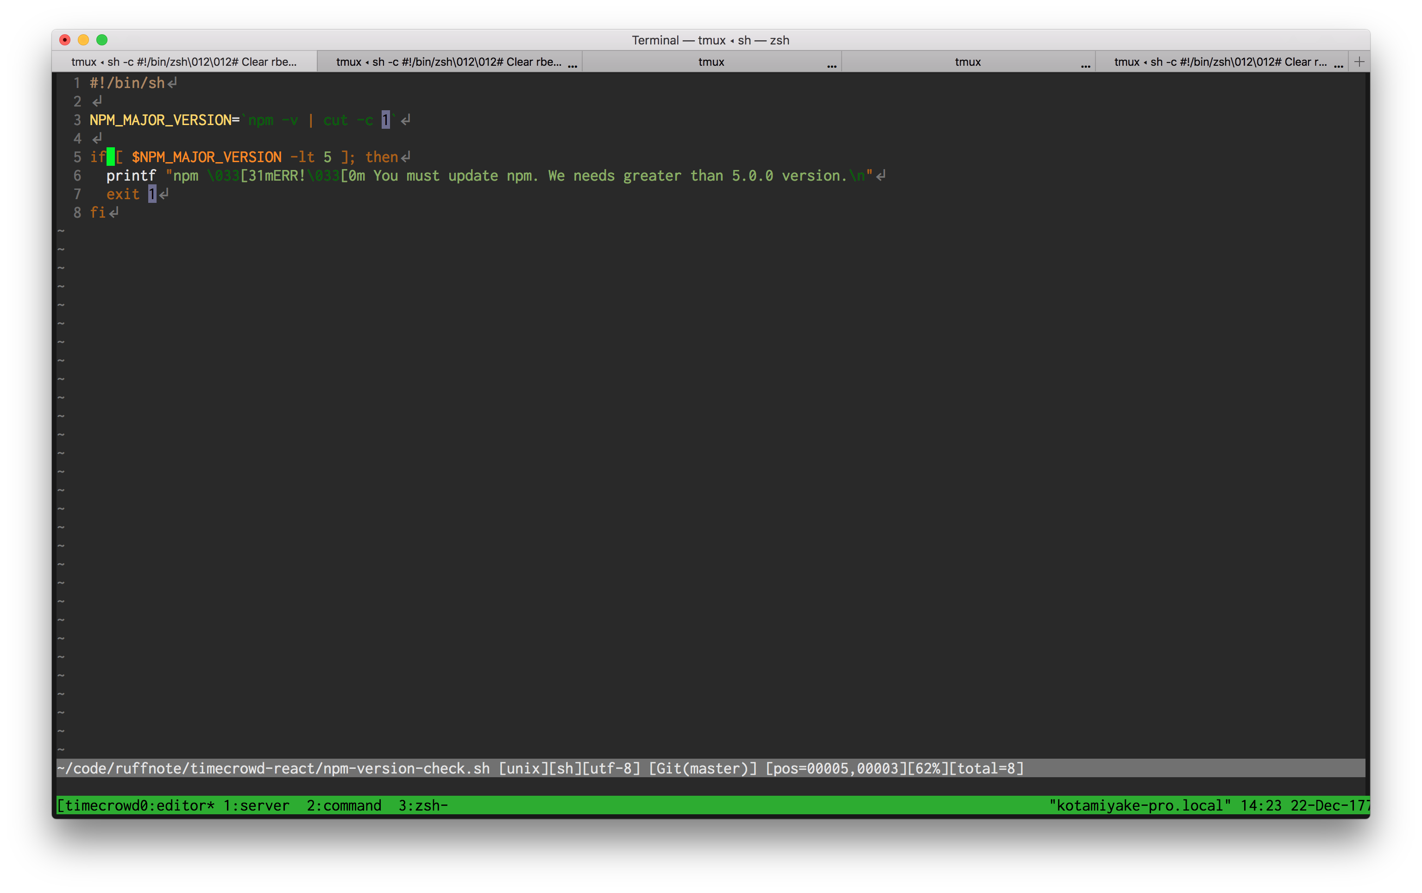The height and width of the screenshot is (893, 1422).
Task: Select tmux window 3:zsh in status bar
Action: 423,805
